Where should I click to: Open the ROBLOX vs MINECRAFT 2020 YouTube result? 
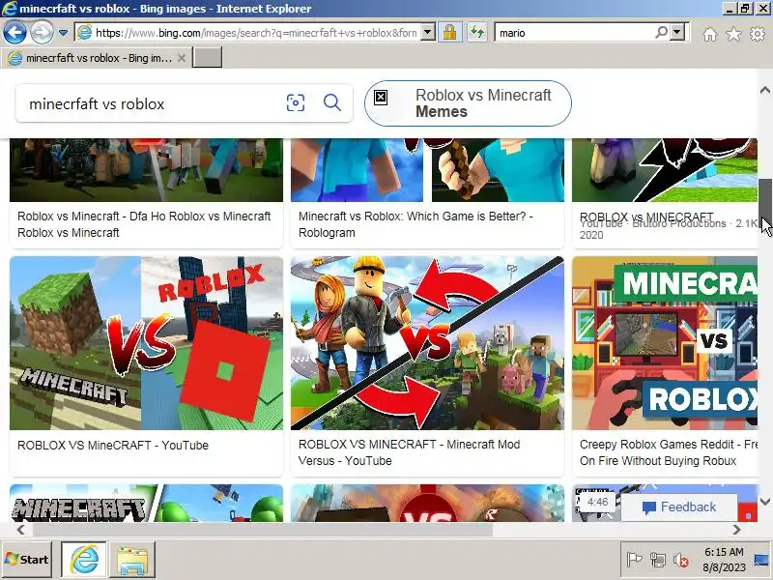click(x=665, y=225)
